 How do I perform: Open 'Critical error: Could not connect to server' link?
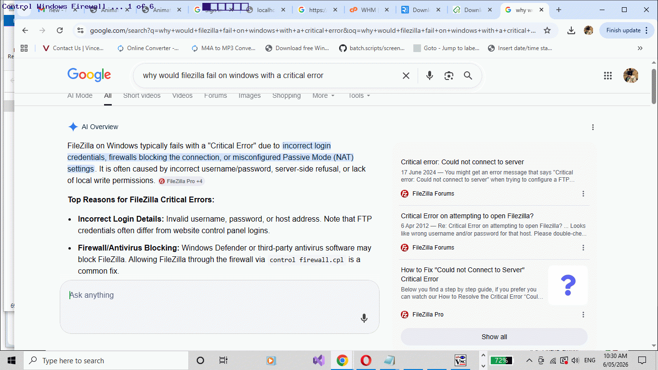coord(462,162)
